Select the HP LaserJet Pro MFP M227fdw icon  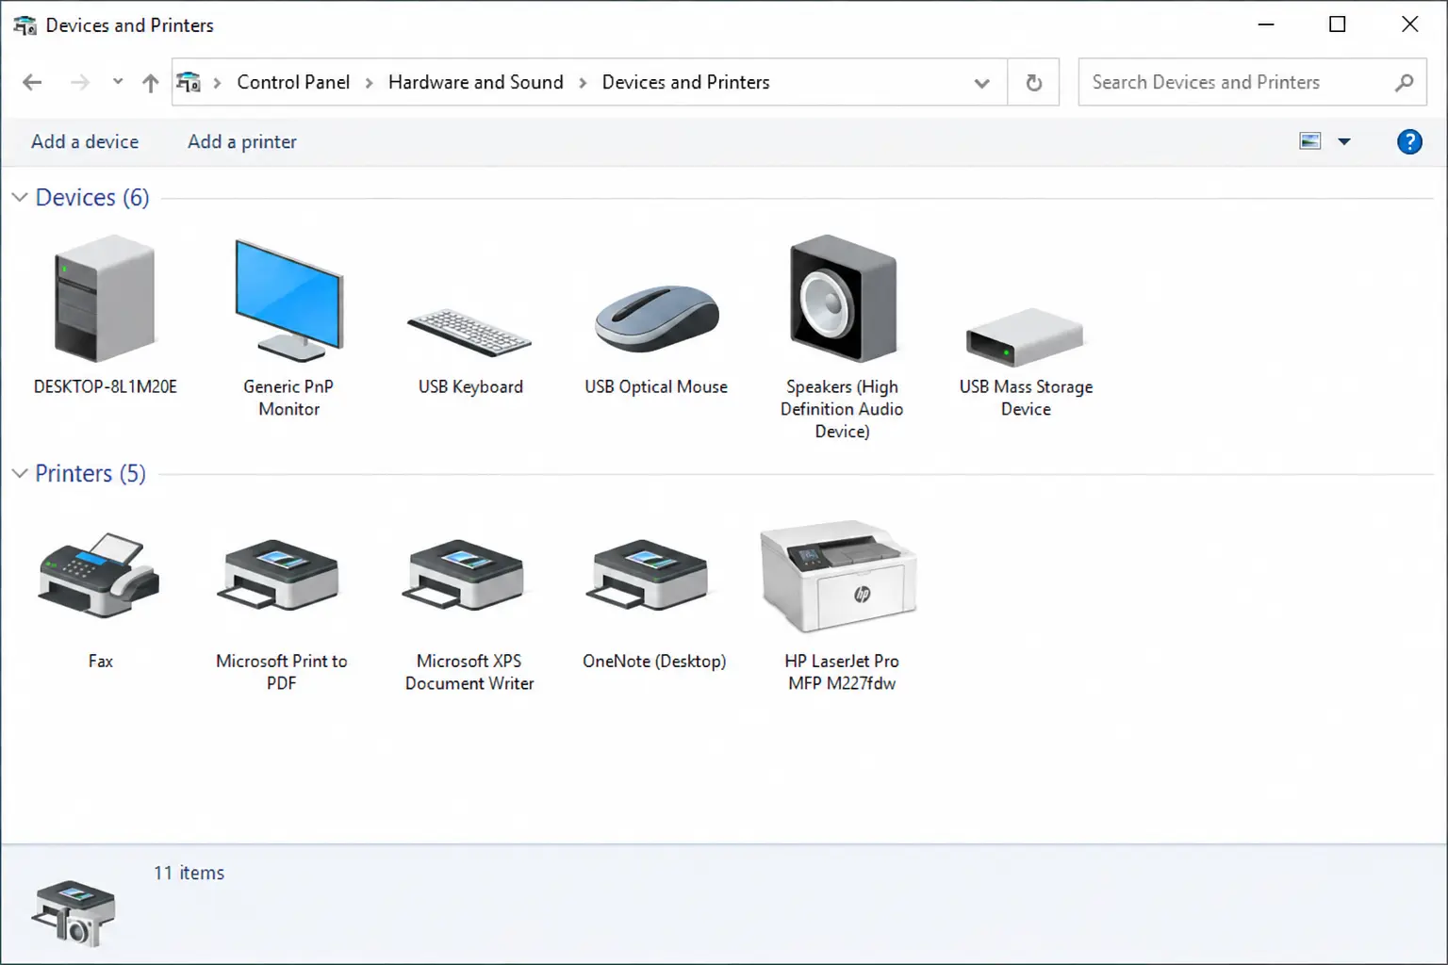tap(839, 576)
